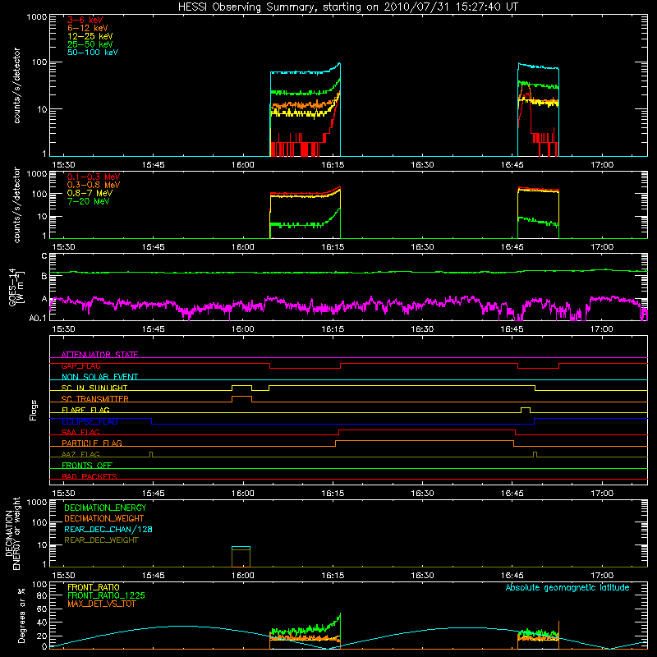
Task: Click the 0.8-7 MeV legend entry
Action: tap(90, 193)
